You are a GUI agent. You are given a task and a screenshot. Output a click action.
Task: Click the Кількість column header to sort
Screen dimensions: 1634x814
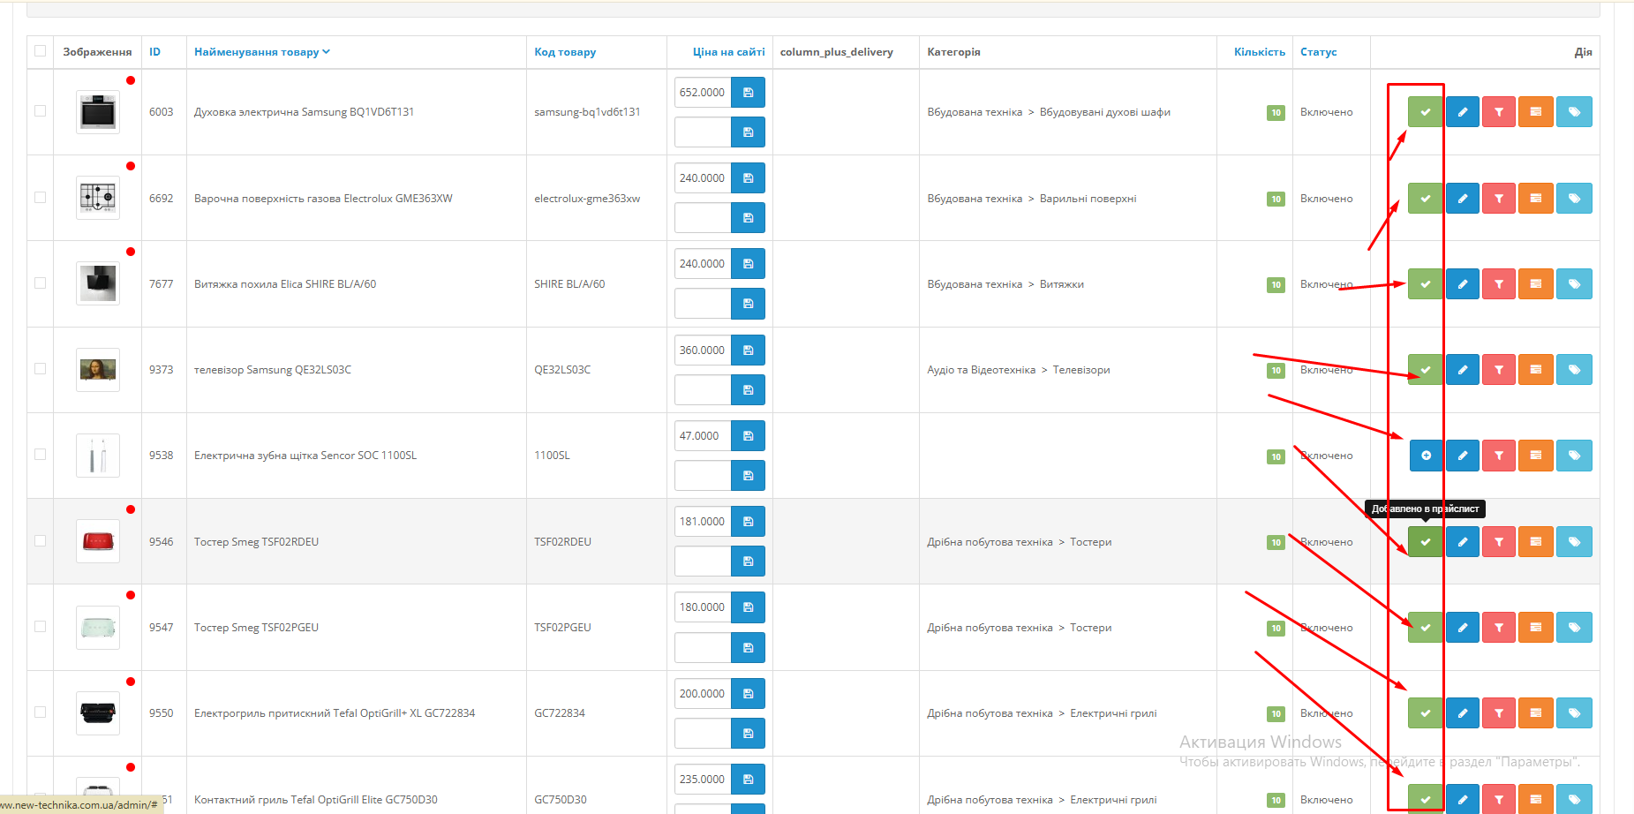pyautogui.click(x=1259, y=52)
